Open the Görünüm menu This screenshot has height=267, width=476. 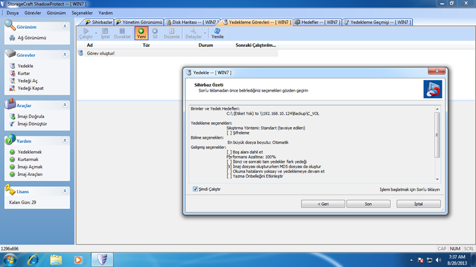point(56,13)
